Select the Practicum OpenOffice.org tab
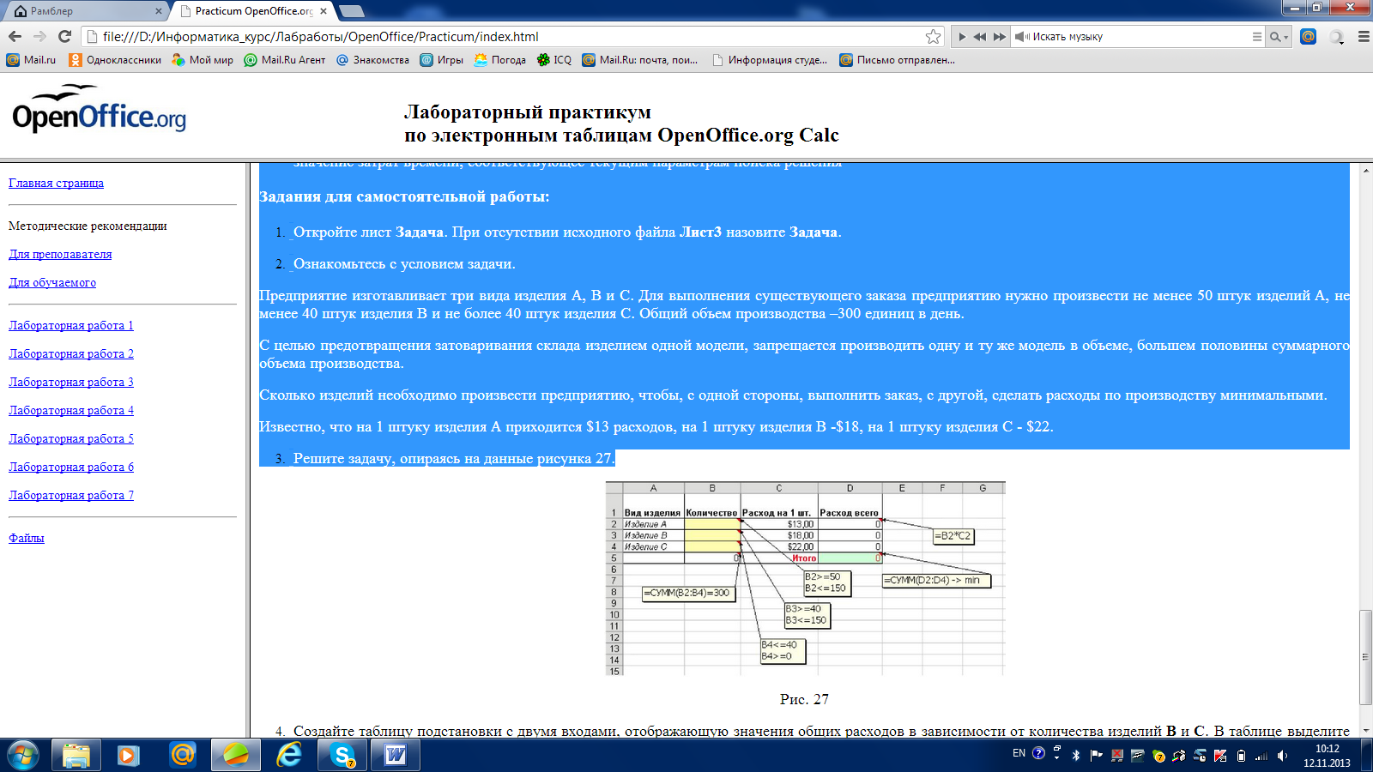The image size is (1373, 772). tap(252, 11)
